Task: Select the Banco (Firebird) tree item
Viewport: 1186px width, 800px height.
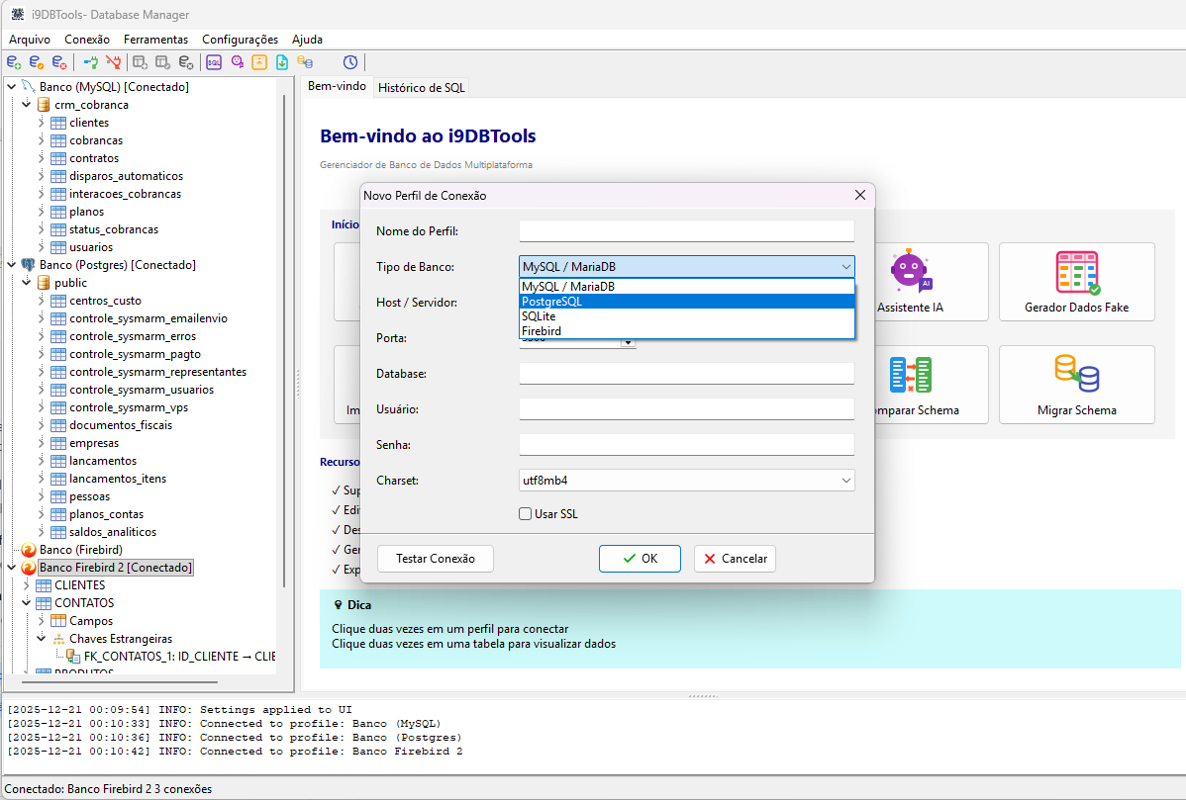Action: (81, 550)
